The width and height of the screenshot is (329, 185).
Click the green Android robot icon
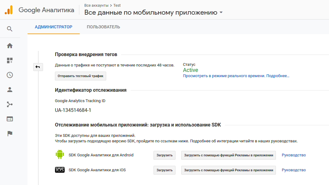(60, 155)
